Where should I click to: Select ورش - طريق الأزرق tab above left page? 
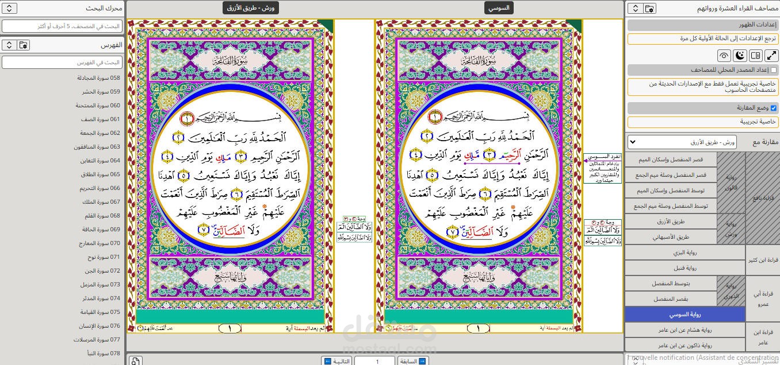click(251, 8)
